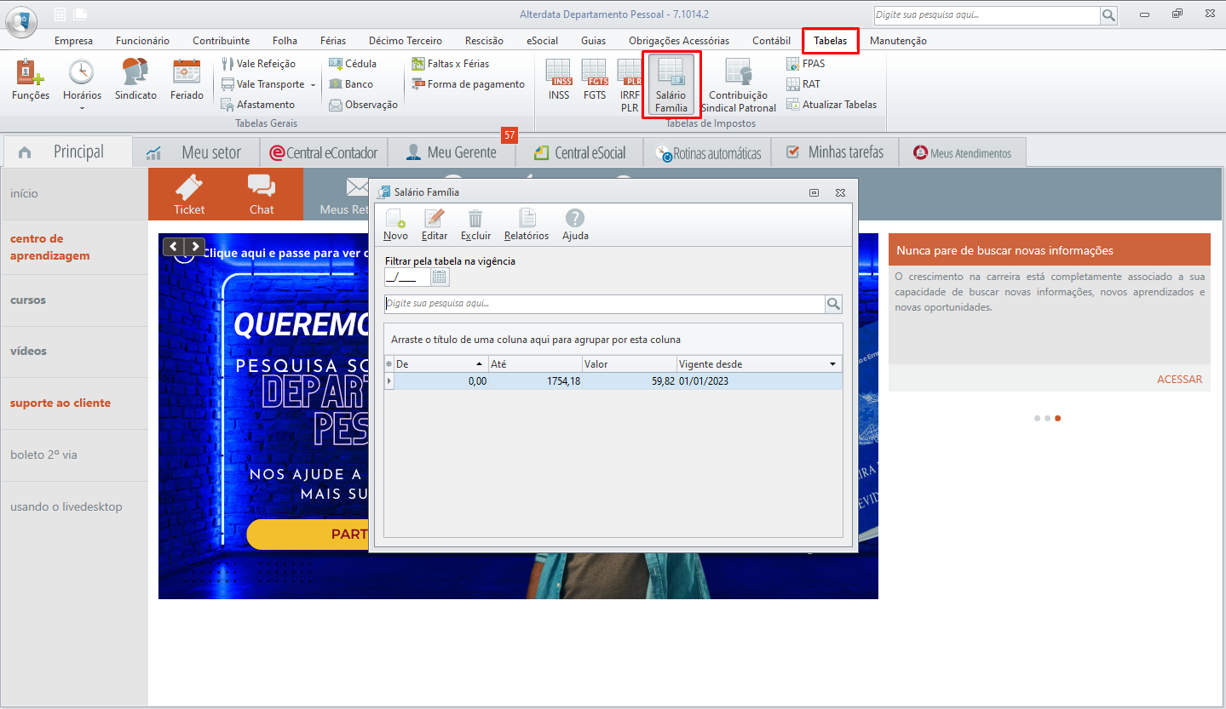Sort by the De column header

point(440,364)
